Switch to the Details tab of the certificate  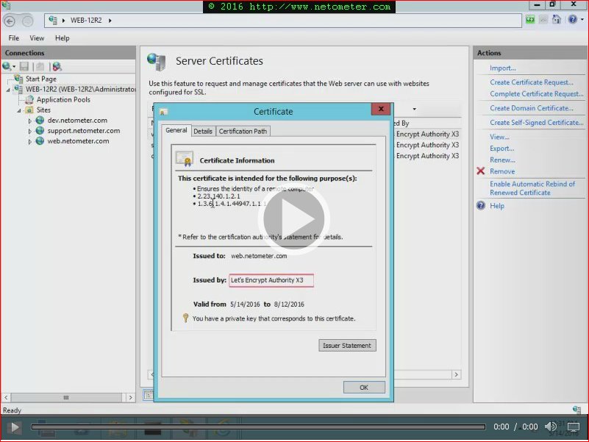[x=203, y=130]
